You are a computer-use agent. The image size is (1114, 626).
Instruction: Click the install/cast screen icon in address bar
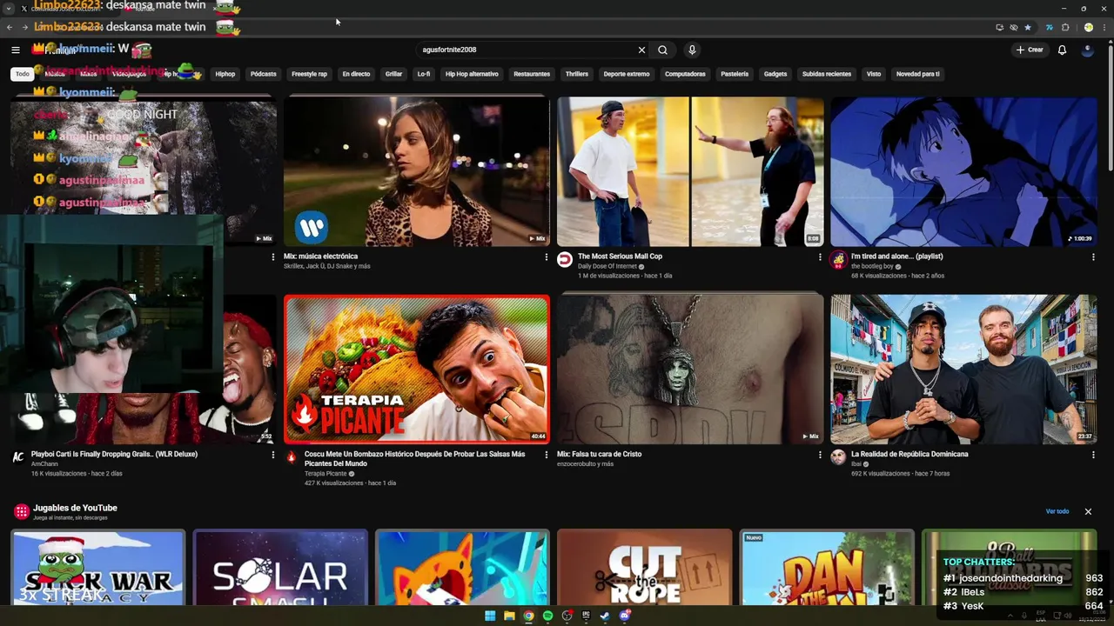1000,27
